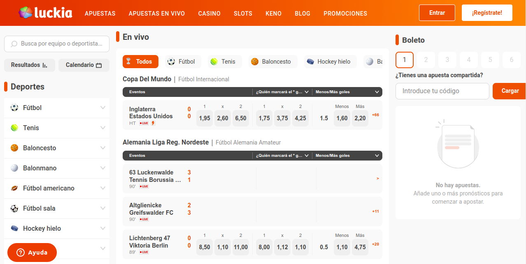Click the Luckia logo
526x264 pixels.
pyautogui.click(x=45, y=13)
